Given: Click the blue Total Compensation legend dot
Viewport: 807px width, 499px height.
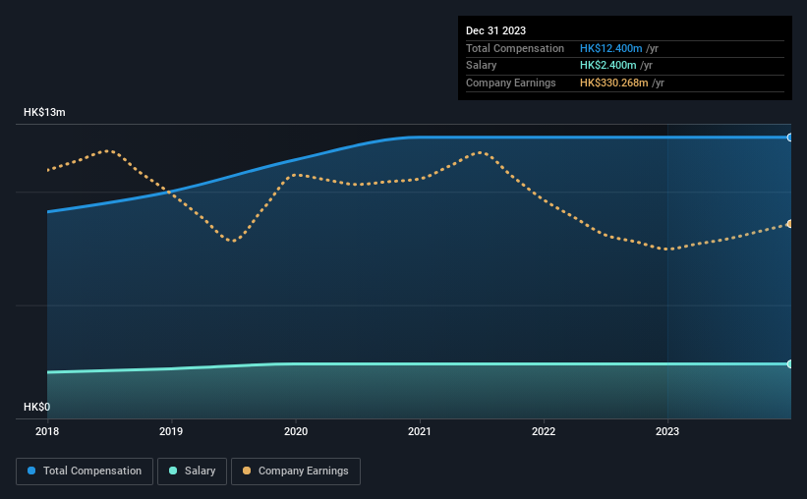Looking at the screenshot, I should [x=31, y=471].
